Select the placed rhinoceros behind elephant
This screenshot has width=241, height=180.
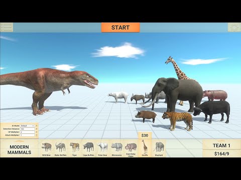click(161, 96)
